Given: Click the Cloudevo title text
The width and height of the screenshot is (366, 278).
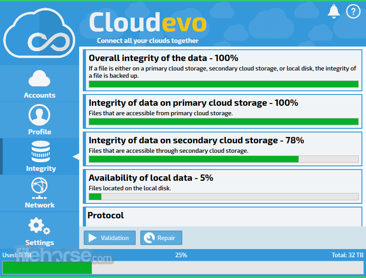Looking at the screenshot, I should pos(147,23).
